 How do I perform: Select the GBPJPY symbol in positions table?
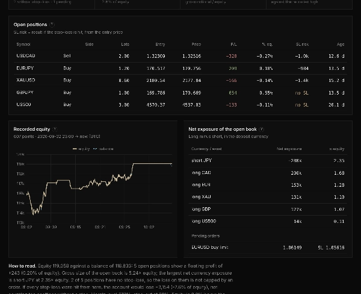(25, 92)
